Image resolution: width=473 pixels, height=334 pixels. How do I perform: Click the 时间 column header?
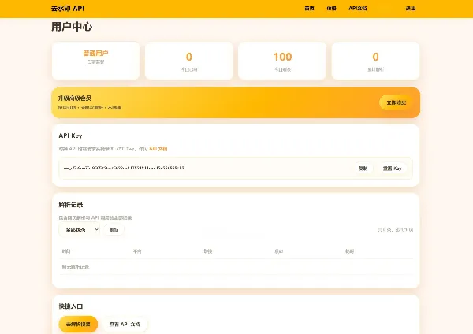(66, 251)
